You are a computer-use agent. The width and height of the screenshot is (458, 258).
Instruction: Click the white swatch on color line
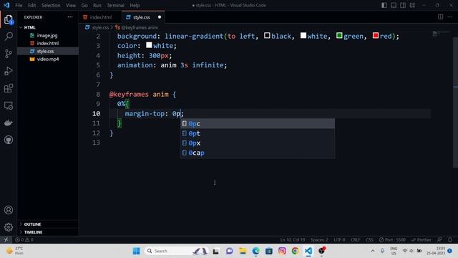click(x=149, y=45)
